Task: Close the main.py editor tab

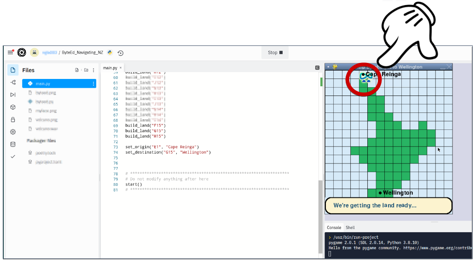Action: click(121, 67)
